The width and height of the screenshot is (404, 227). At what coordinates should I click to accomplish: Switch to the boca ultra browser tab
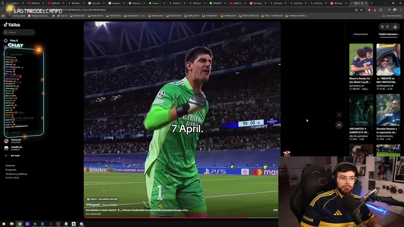(x=96, y=3)
